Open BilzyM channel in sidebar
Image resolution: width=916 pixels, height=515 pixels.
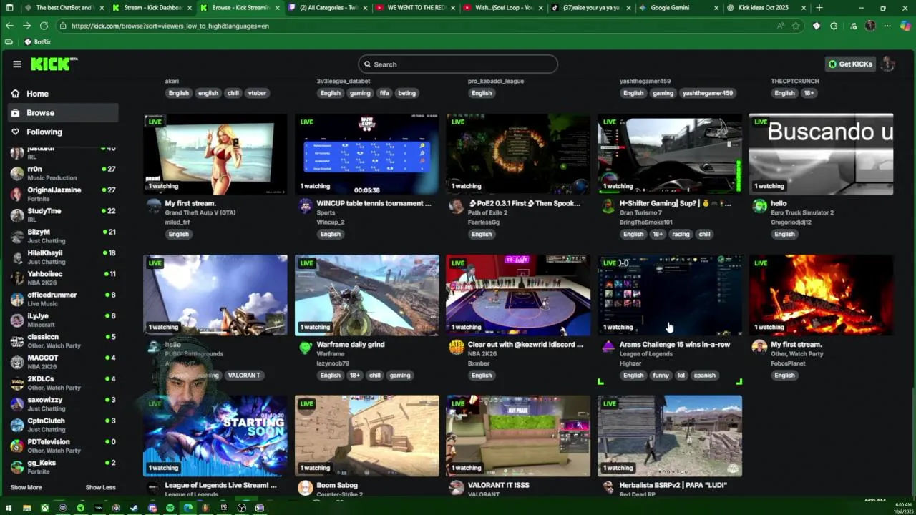coord(63,236)
